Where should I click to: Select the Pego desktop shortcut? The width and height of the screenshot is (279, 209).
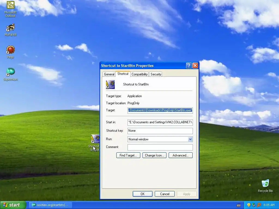coord(11,52)
